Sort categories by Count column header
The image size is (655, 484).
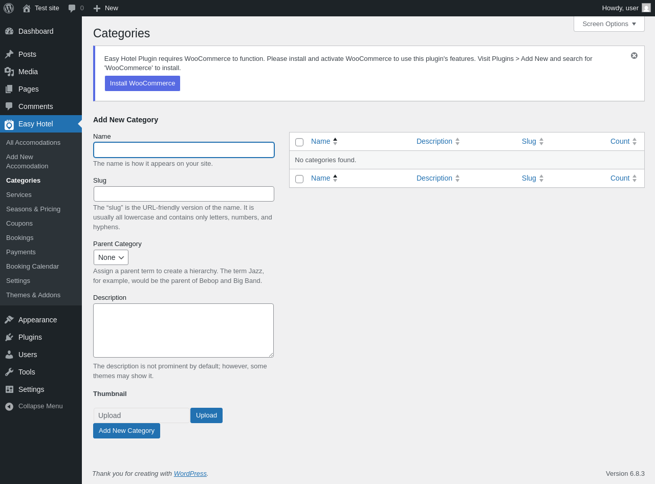click(x=620, y=141)
